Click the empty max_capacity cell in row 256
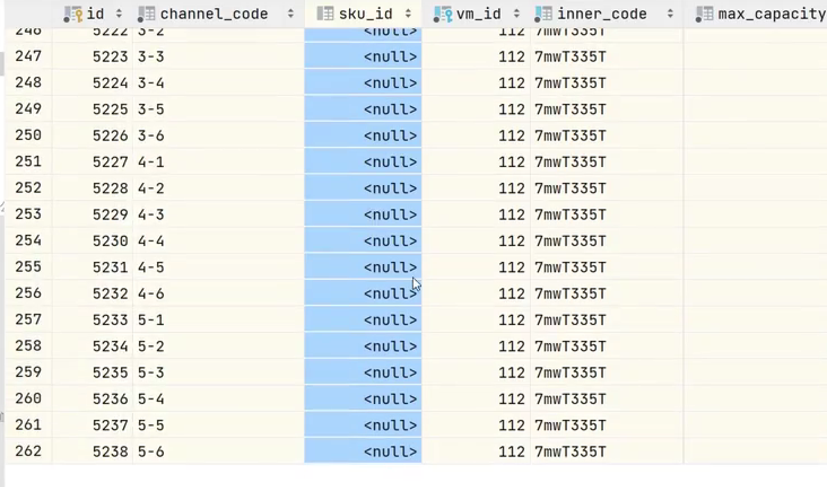The height and width of the screenshot is (487, 827). tap(755, 293)
